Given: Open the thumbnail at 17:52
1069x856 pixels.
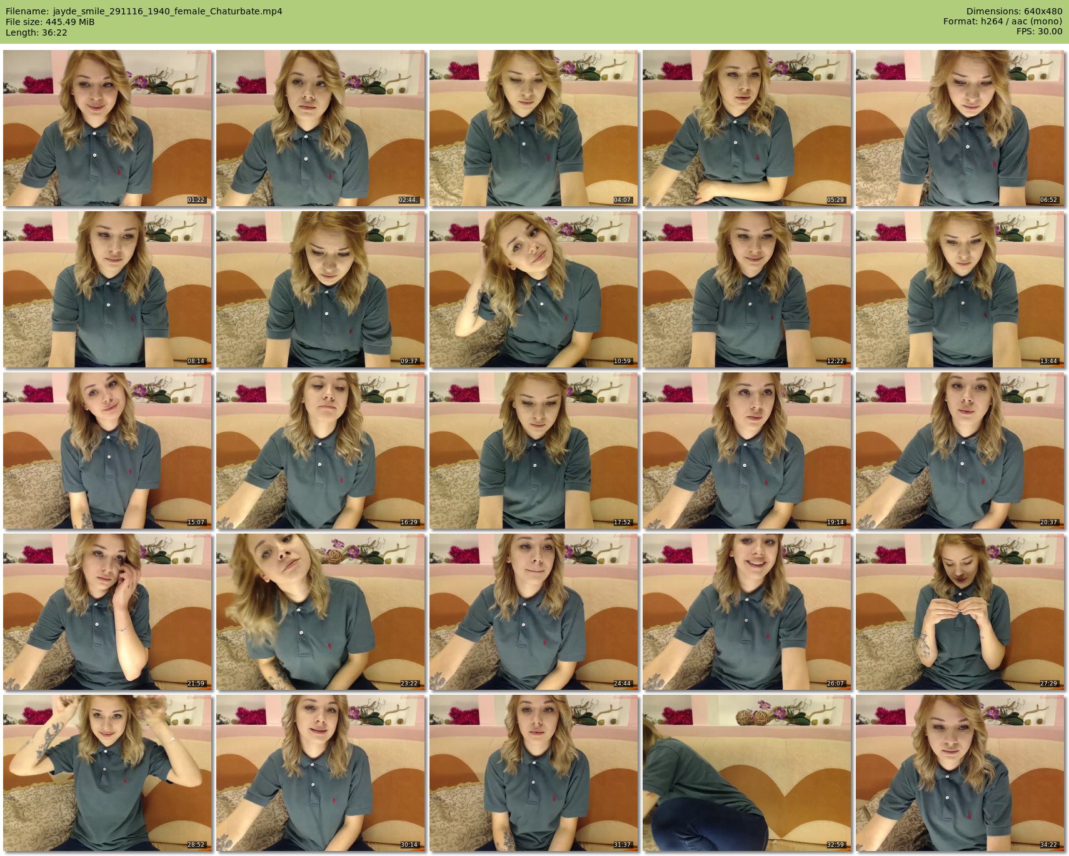Looking at the screenshot, I should (x=533, y=450).
